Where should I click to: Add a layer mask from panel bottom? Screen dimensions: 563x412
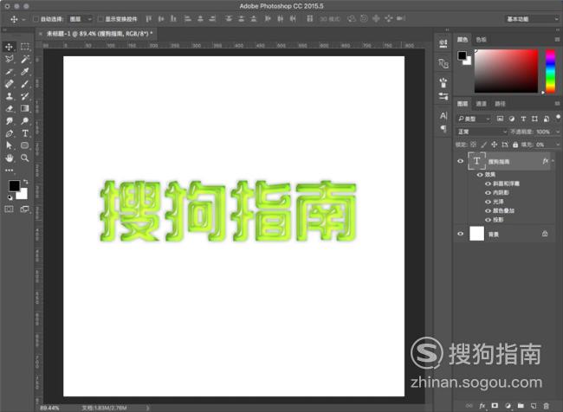(x=495, y=406)
